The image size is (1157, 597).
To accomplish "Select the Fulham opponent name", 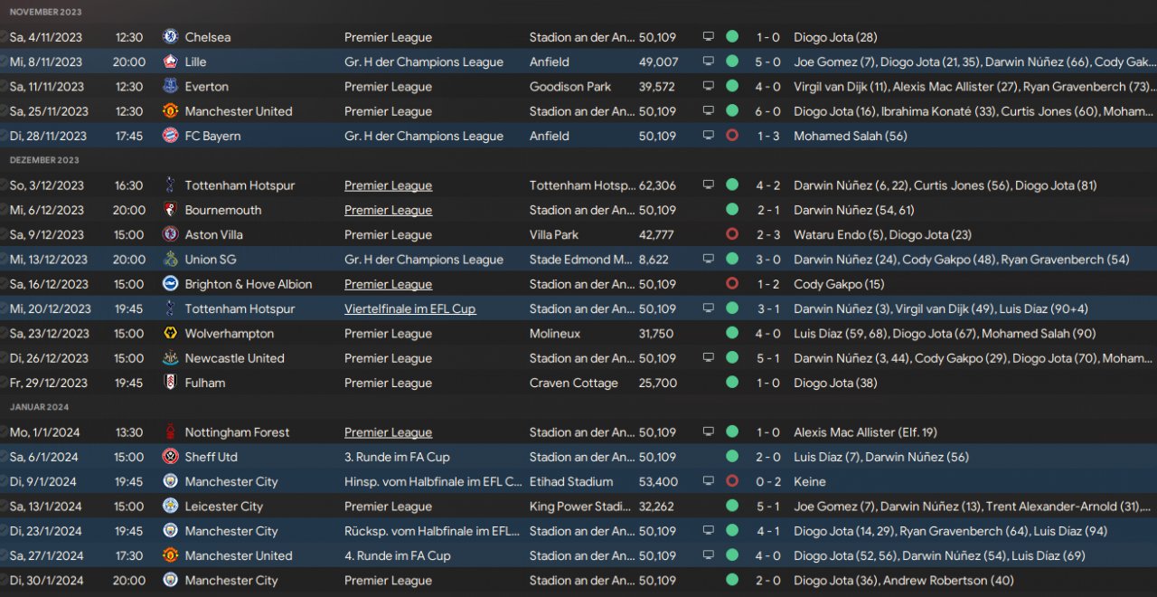I will [x=205, y=383].
